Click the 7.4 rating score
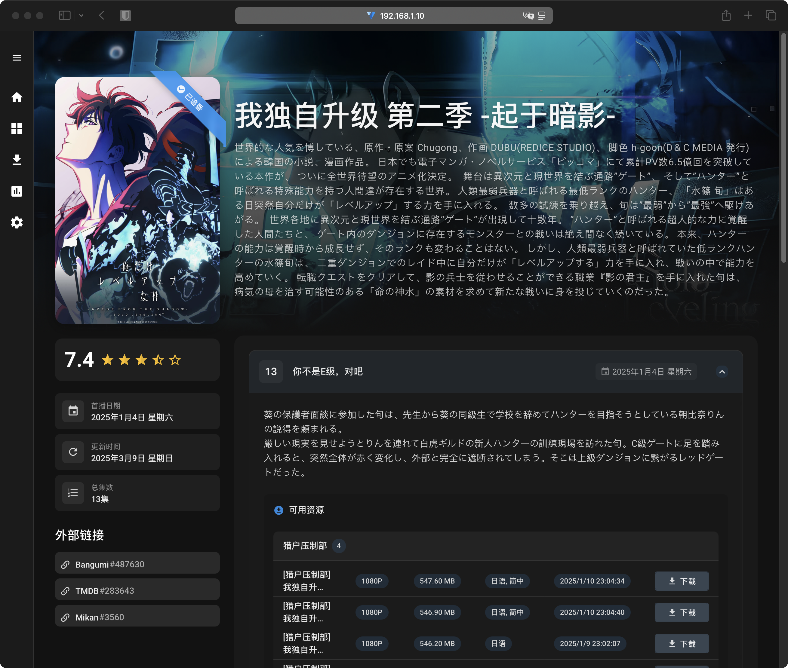The width and height of the screenshot is (788, 668). coord(79,359)
